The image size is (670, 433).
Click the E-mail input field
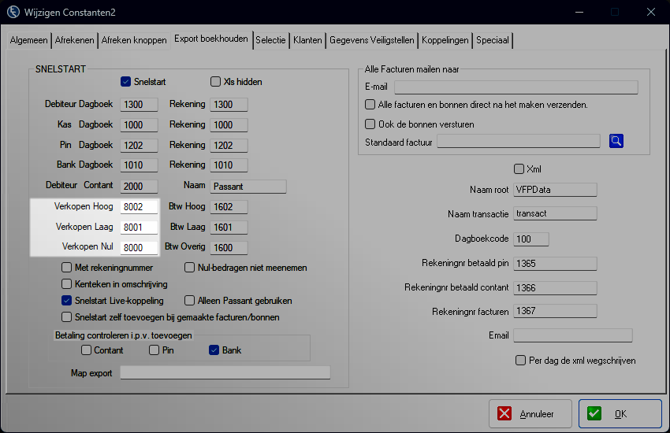tap(516, 87)
